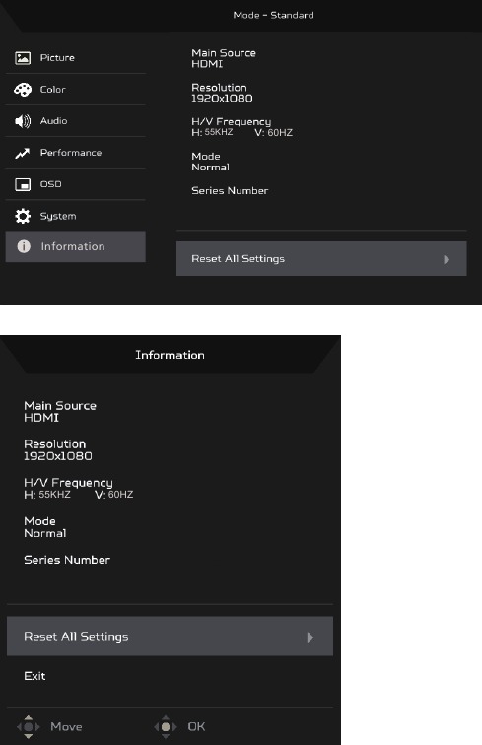Select the OSD menu label
482x745 pixels.
coord(51,184)
